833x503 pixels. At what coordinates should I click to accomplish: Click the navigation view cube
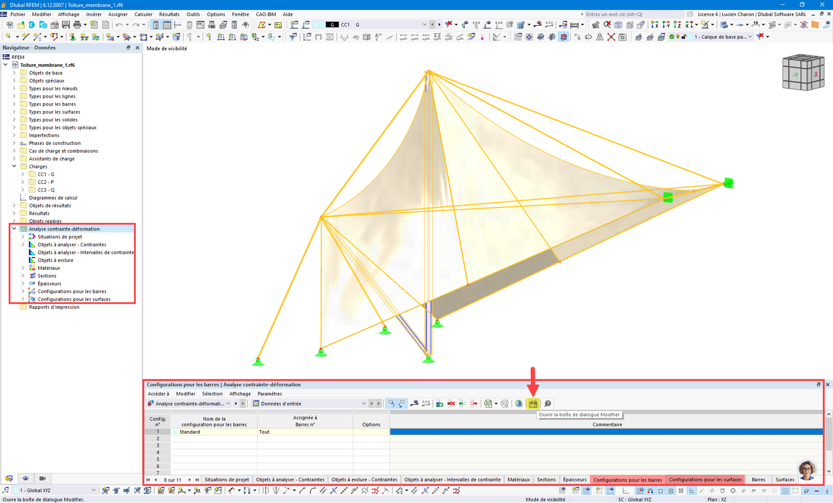[803, 73]
